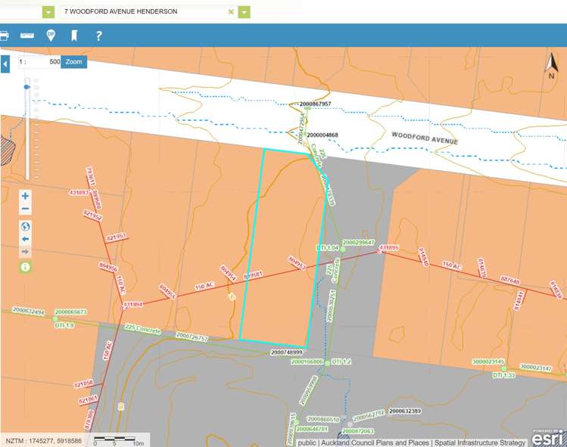
Task: Zoom out with the minus button
Action: click(26, 209)
